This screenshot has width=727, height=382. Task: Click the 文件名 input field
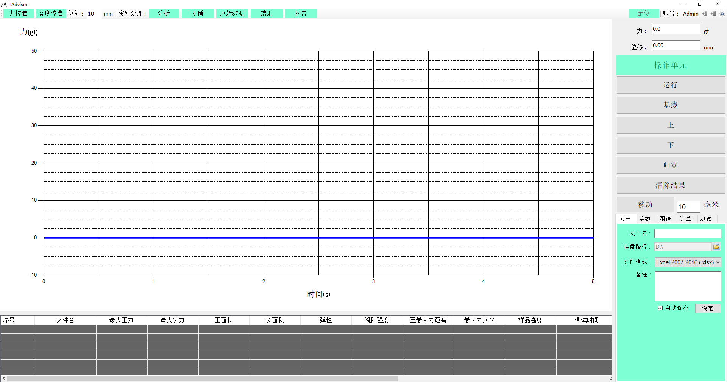tap(687, 234)
